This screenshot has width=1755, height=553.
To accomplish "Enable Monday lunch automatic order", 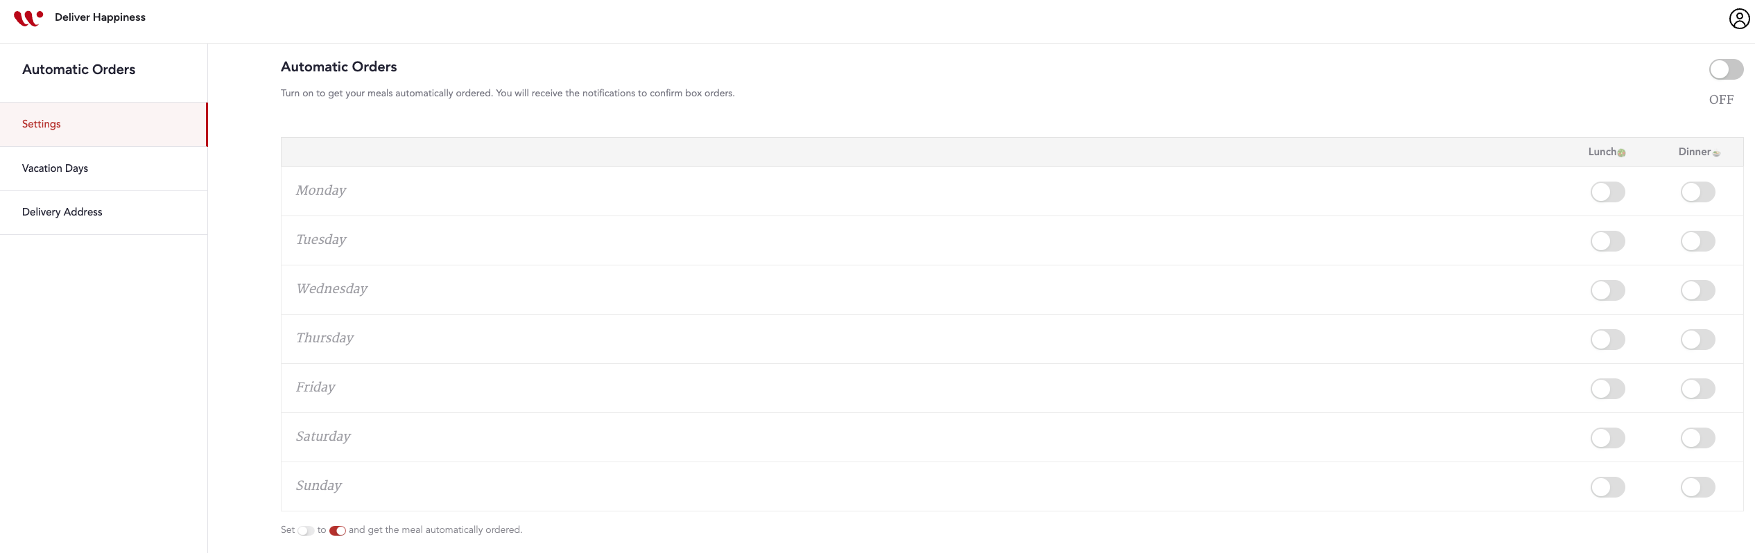I will (1607, 192).
